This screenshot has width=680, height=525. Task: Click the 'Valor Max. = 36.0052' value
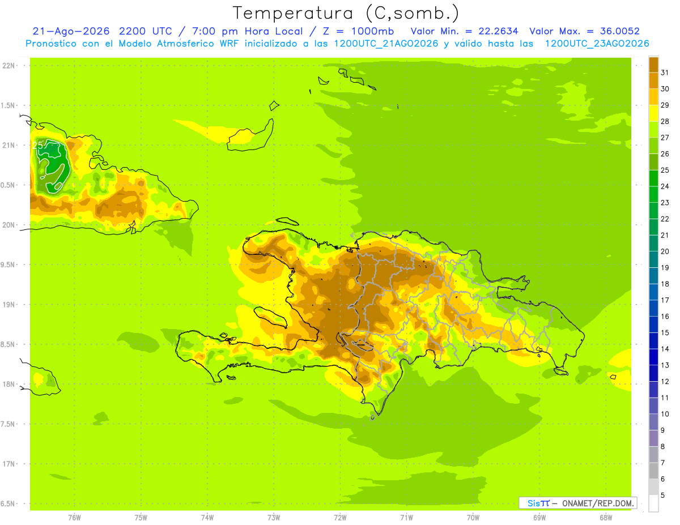point(585,31)
